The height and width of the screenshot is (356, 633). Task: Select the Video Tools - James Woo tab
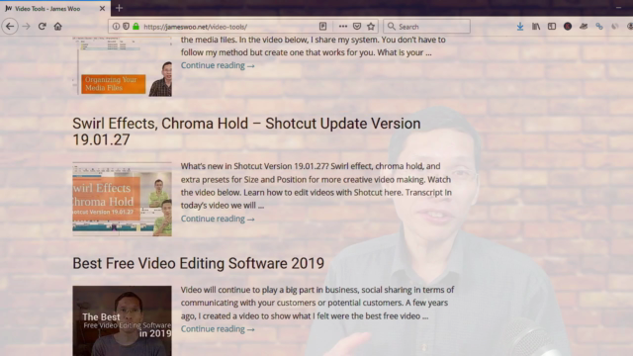[55, 9]
